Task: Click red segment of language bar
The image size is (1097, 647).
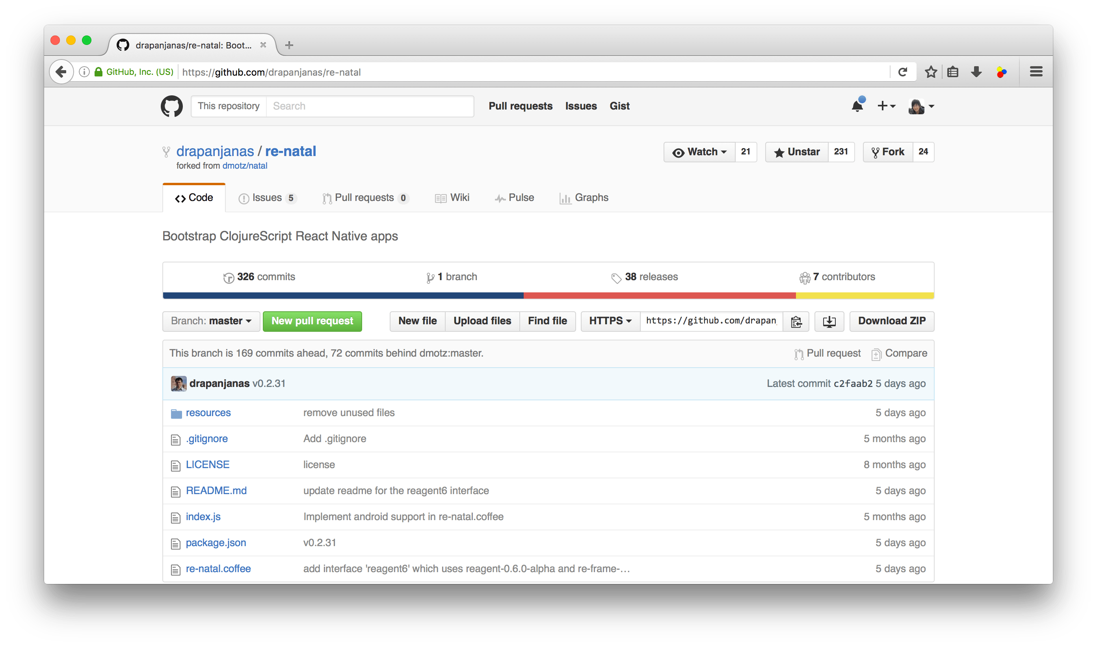Action: (x=660, y=296)
